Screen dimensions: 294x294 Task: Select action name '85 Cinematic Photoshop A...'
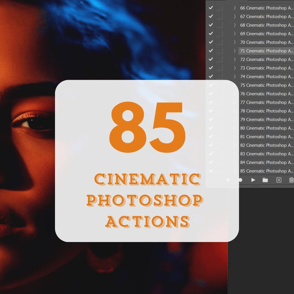[267, 171]
